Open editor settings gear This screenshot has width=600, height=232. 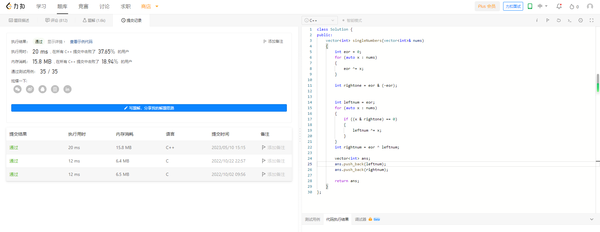point(581,20)
